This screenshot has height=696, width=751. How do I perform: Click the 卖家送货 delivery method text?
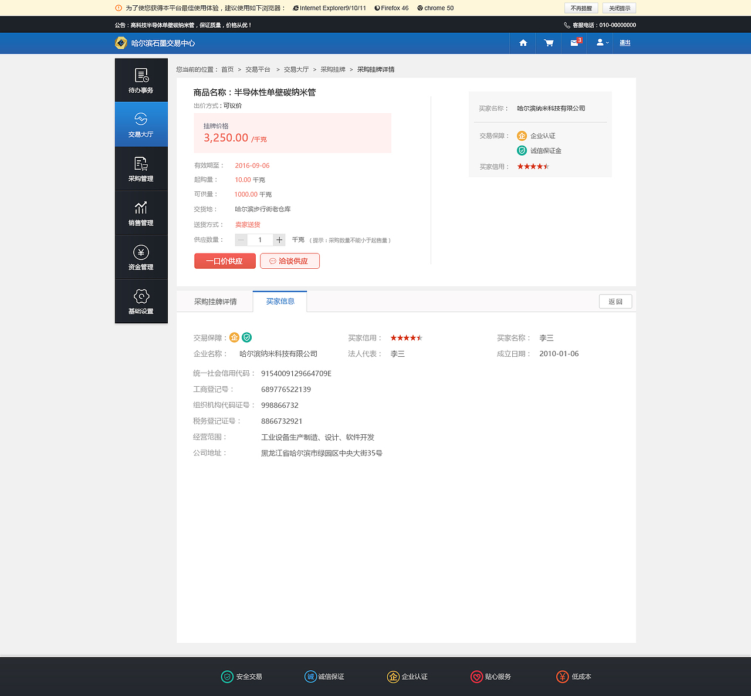pos(248,225)
